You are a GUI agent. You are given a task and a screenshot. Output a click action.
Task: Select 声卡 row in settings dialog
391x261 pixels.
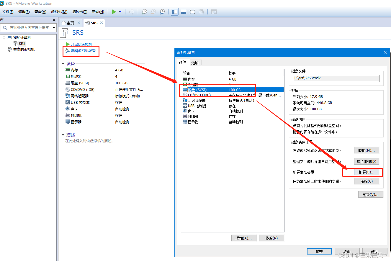(x=233, y=111)
